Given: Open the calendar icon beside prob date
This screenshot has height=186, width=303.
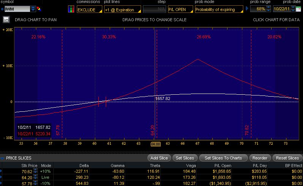Looking at the screenshot, I should tap(298, 9).
